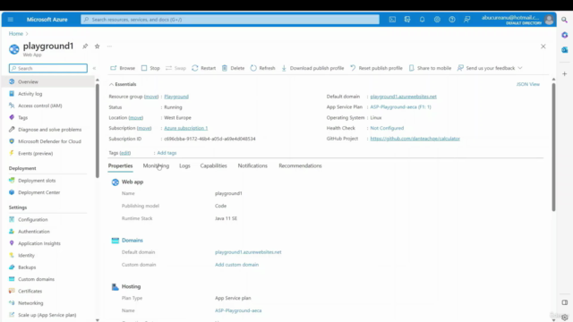The height and width of the screenshot is (322, 573).
Task: Switch to the Notifications tab
Action: pyautogui.click(x=252, y=165)
